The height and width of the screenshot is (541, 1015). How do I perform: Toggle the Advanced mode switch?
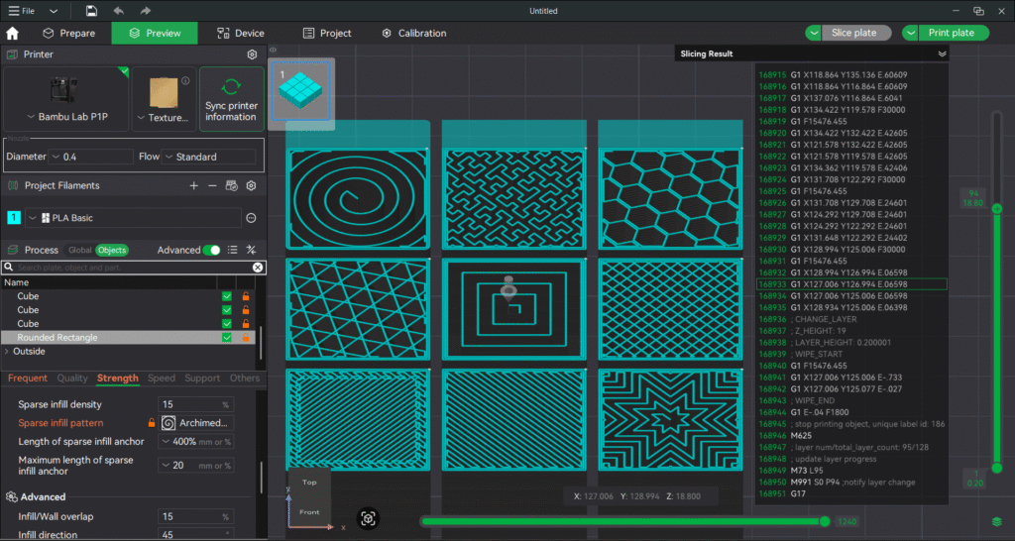click(x=212, y=250)
